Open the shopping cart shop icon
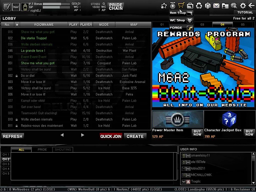256x192 pixels. click(181, 6)
